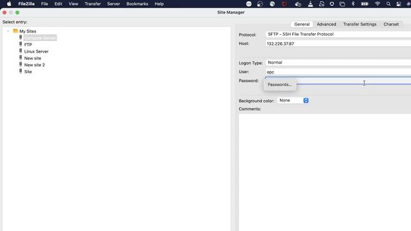Click server icon beside Site
This screenshot has width=411, height=231.
click(21, 71)
